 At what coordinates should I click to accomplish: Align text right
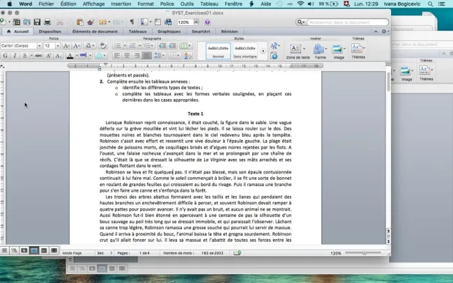pyautogui.click(x=137, y=56)
